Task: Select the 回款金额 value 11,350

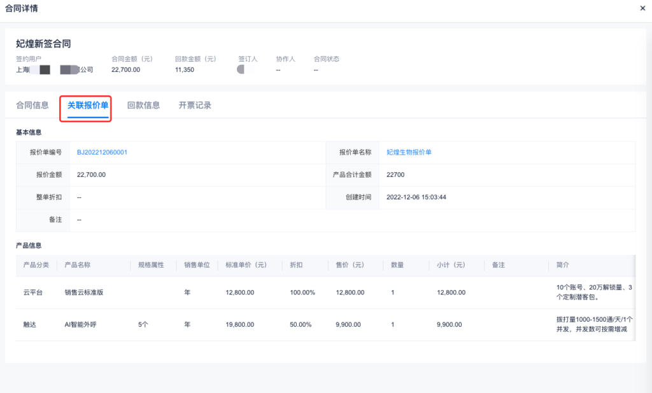Action: coord(185,70)
